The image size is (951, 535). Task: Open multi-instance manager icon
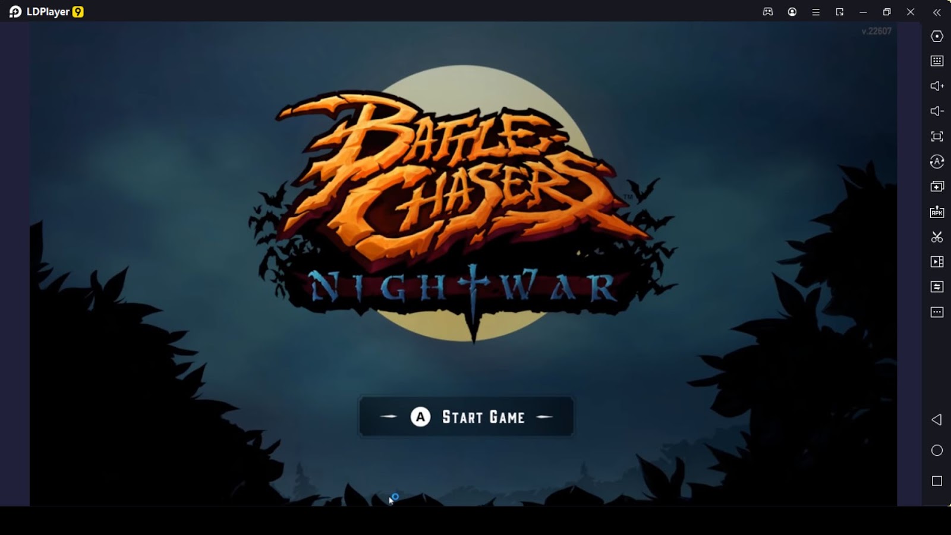[937, 187]
